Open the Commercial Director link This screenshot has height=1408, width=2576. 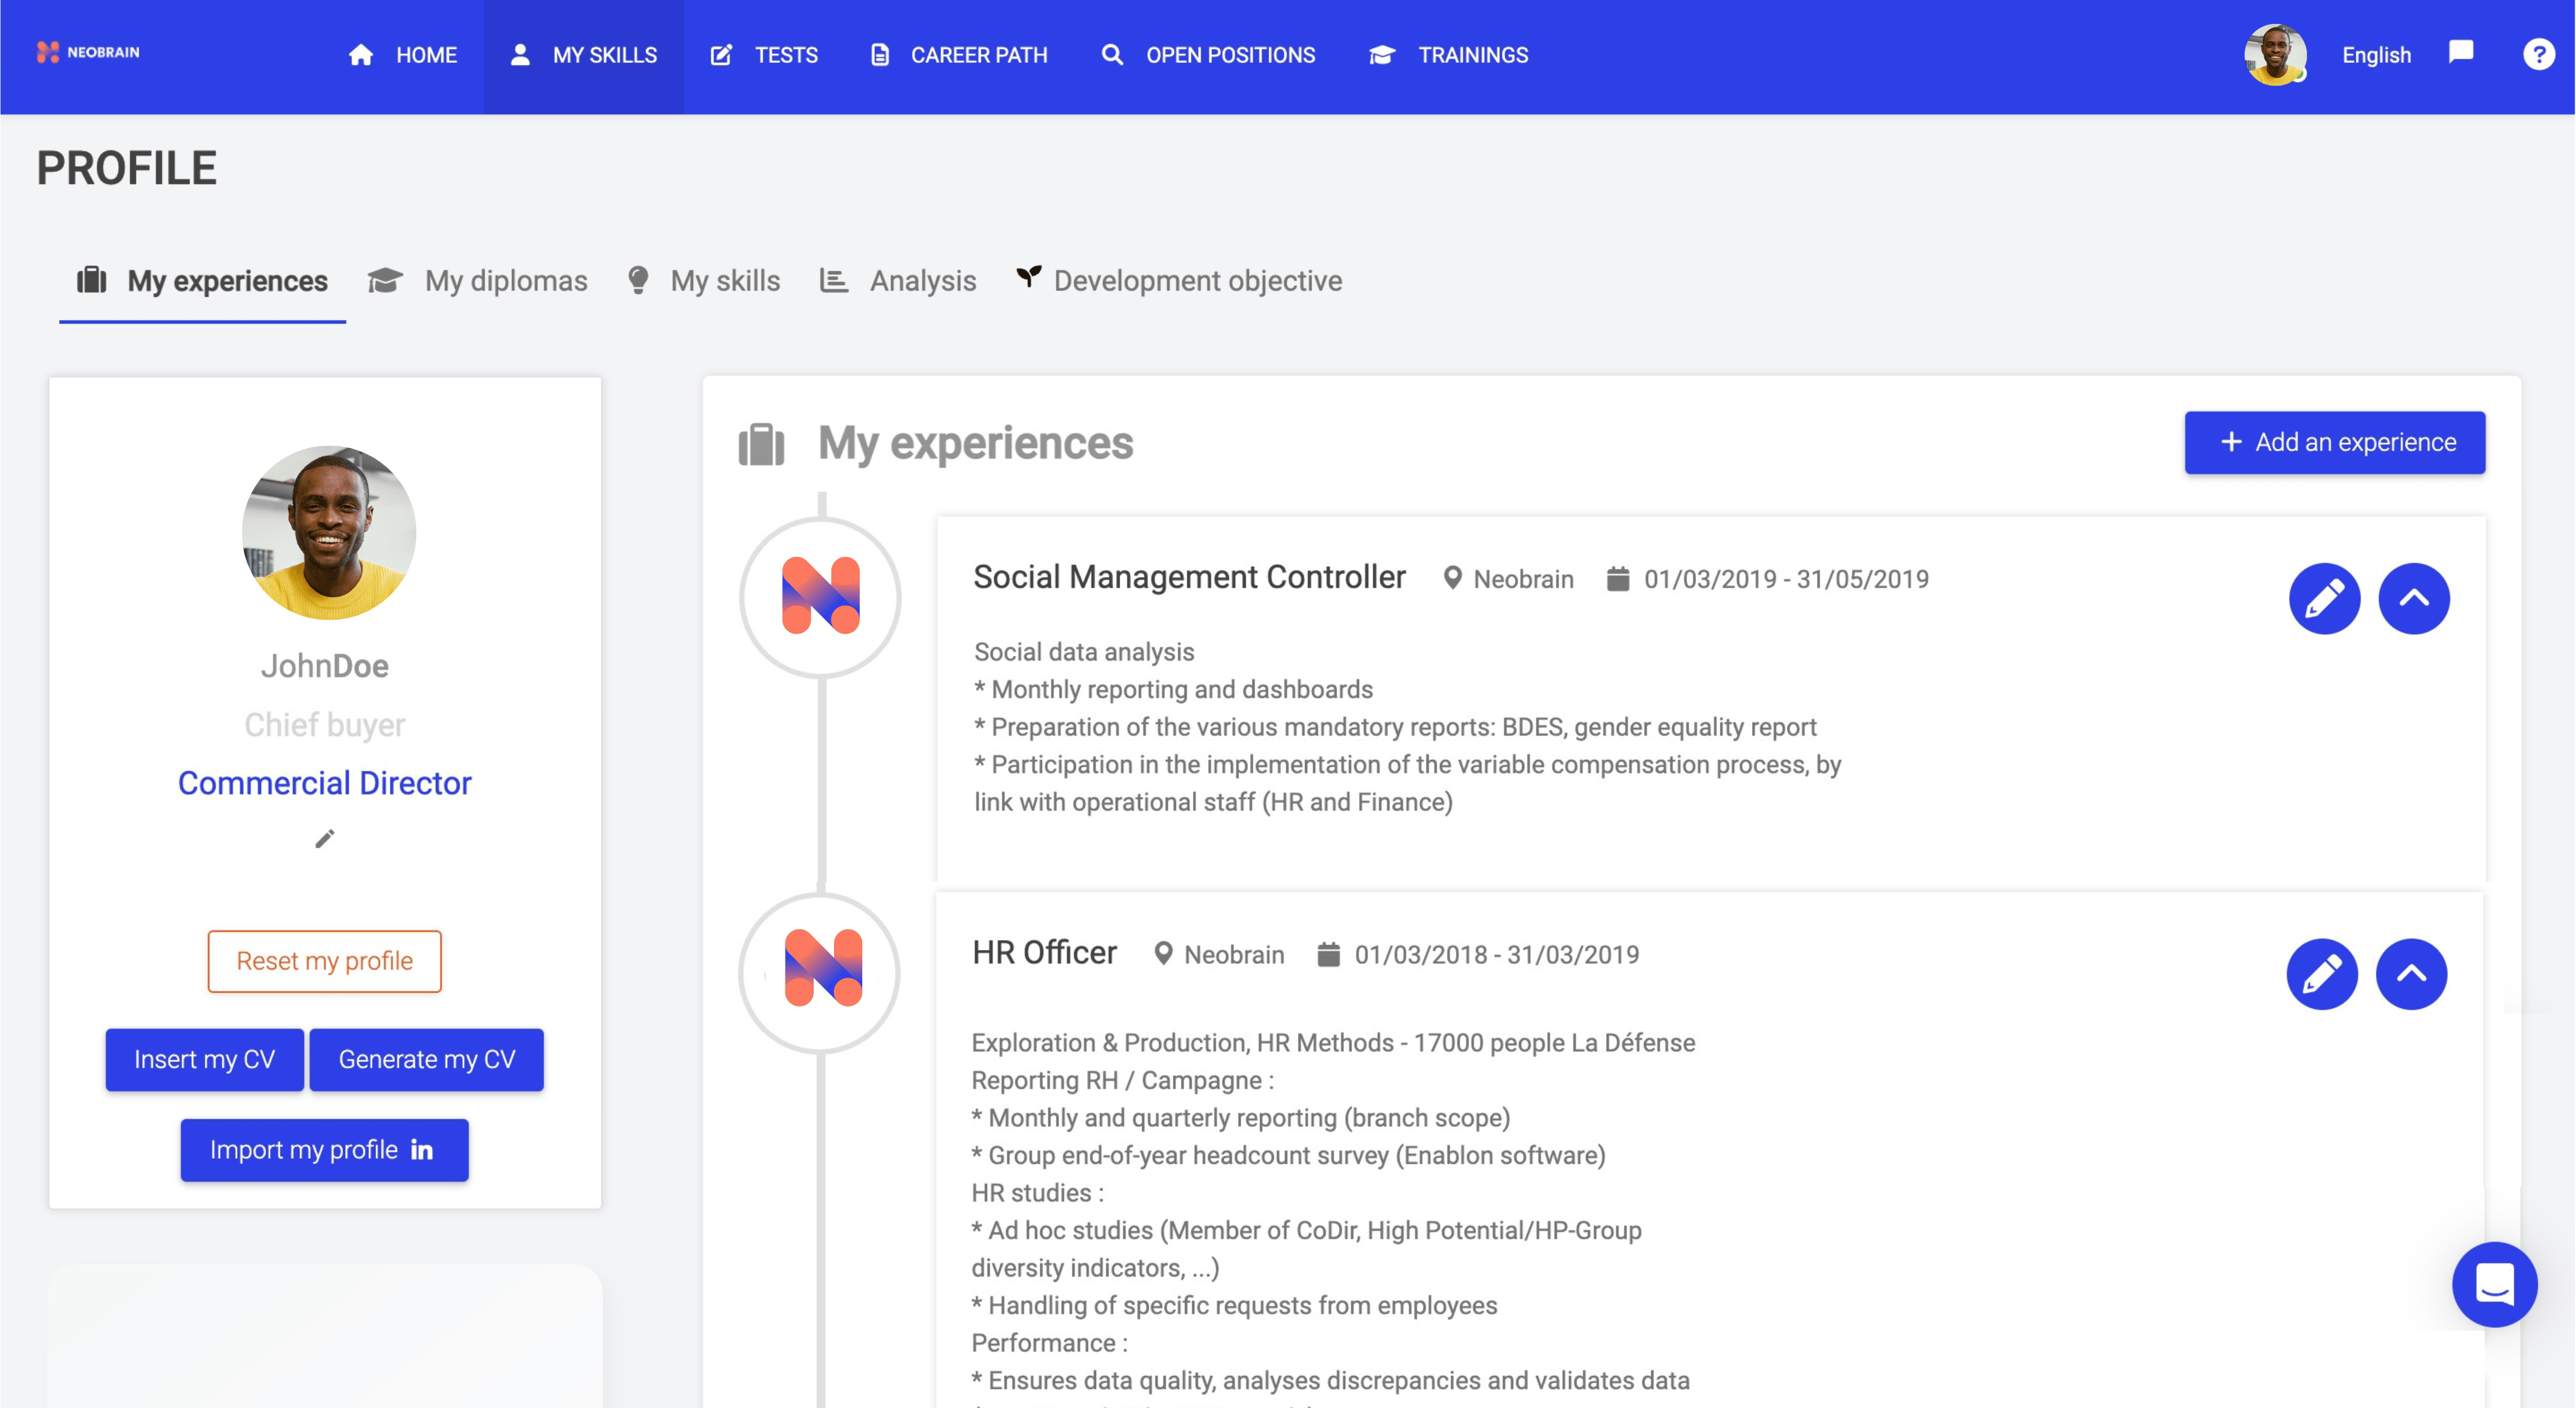tap(324, 783)
